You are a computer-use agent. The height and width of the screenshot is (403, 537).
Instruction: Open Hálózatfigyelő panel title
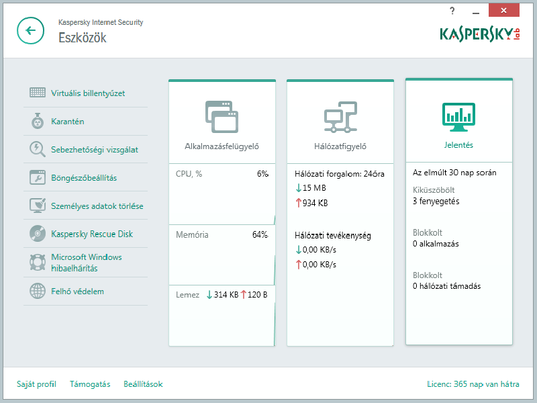click(x=340, y=146)
